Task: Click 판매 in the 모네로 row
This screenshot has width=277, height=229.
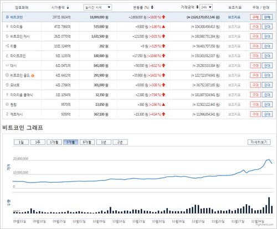Action: click(x=267, y=85)
